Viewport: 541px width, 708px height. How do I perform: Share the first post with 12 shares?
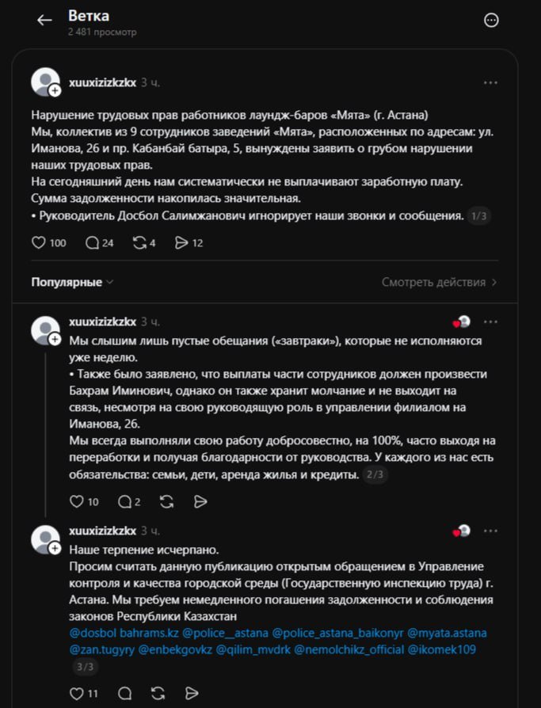[x=181, y=243]
